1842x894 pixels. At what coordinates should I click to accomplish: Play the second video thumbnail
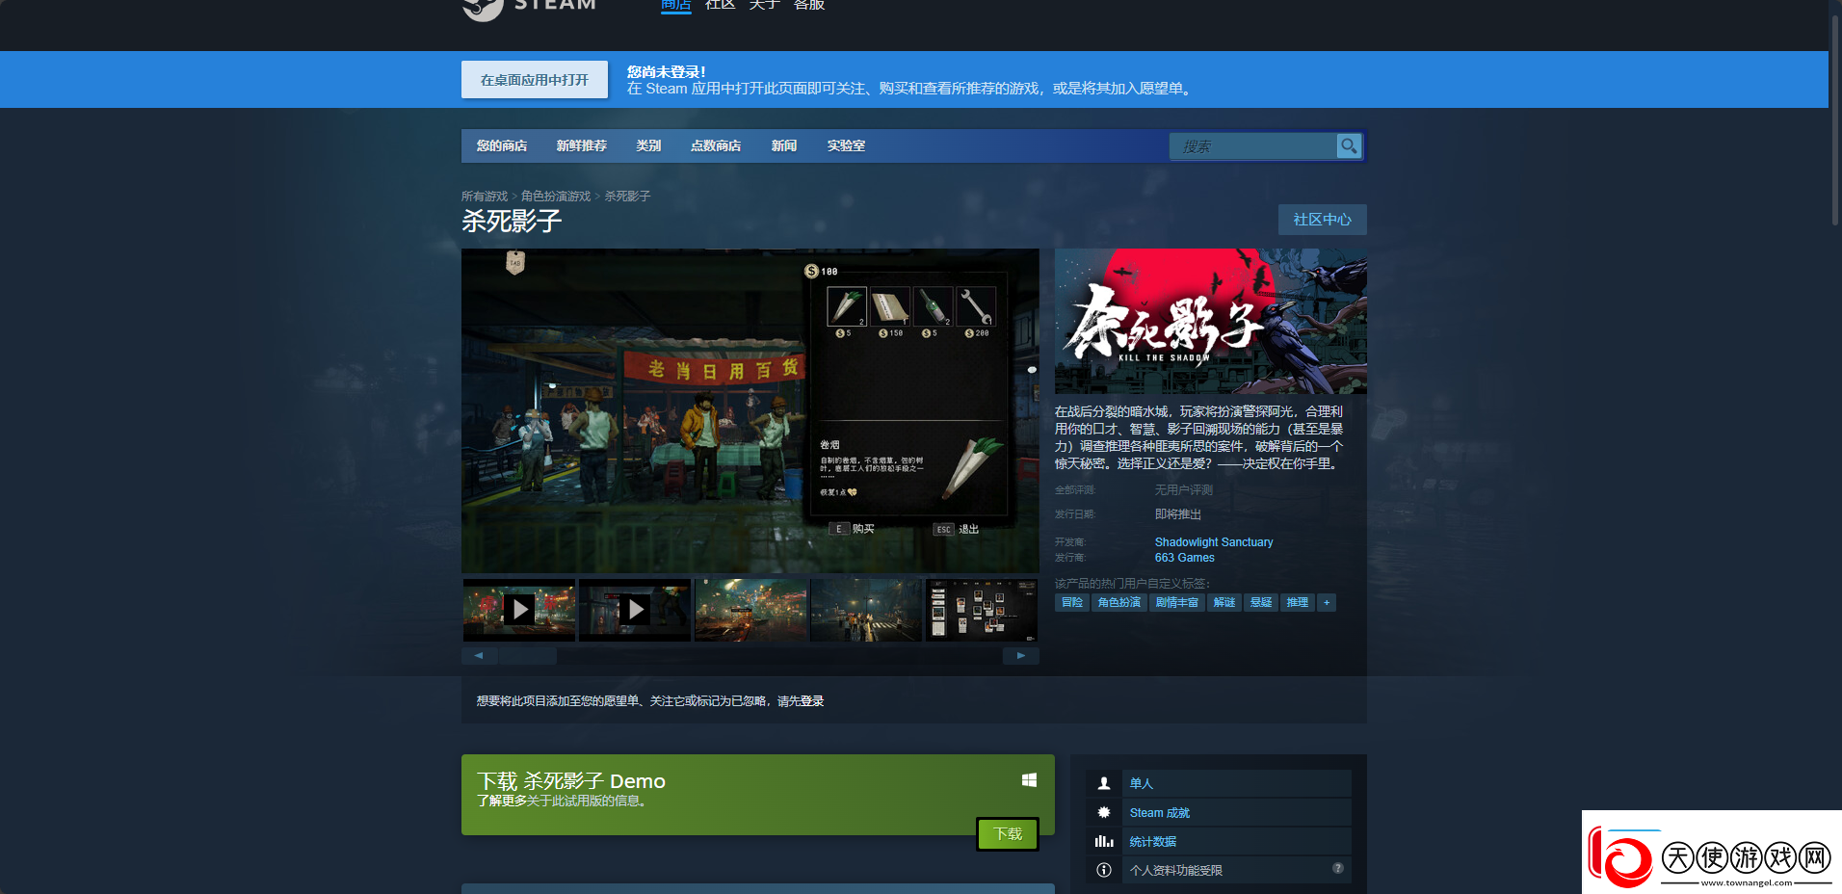(635, 610)
